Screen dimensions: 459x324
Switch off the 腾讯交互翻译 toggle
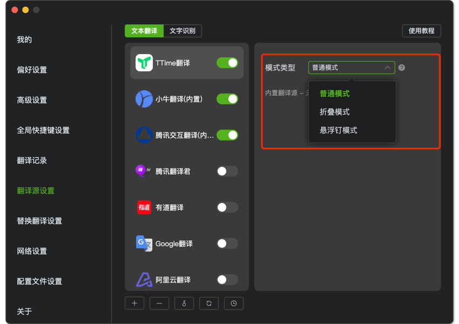tap(227, 135)
